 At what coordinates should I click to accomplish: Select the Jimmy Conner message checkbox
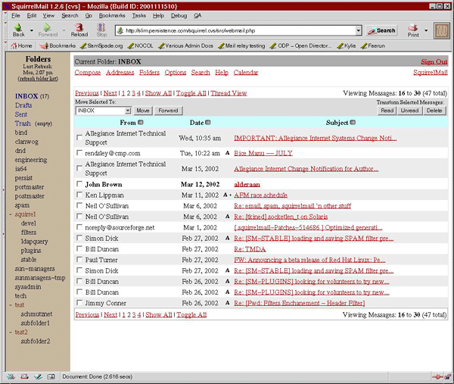point(79,302)
